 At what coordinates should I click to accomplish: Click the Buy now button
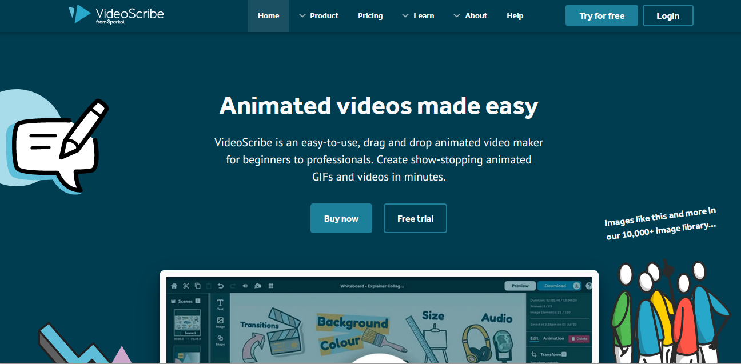341,218
